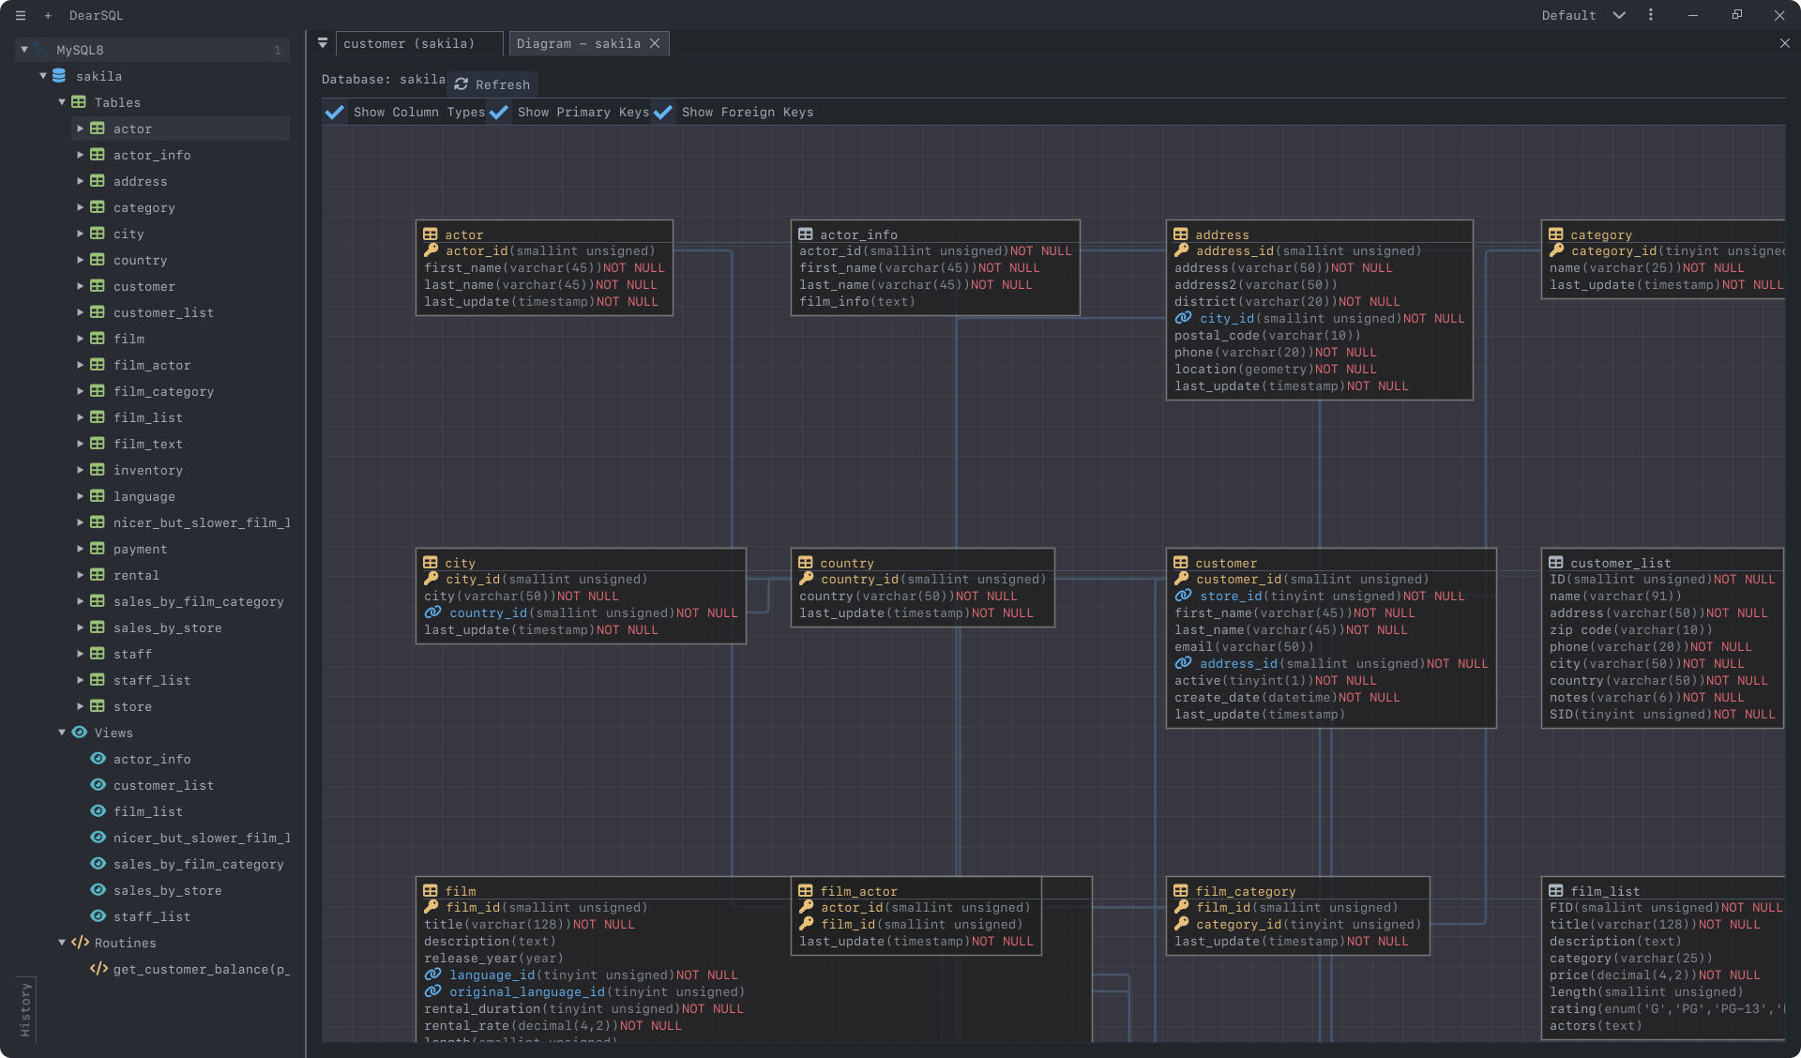Collapse the MySQL8 connection node
This screenshot has width=1801, height=1058.
[24, 50]
